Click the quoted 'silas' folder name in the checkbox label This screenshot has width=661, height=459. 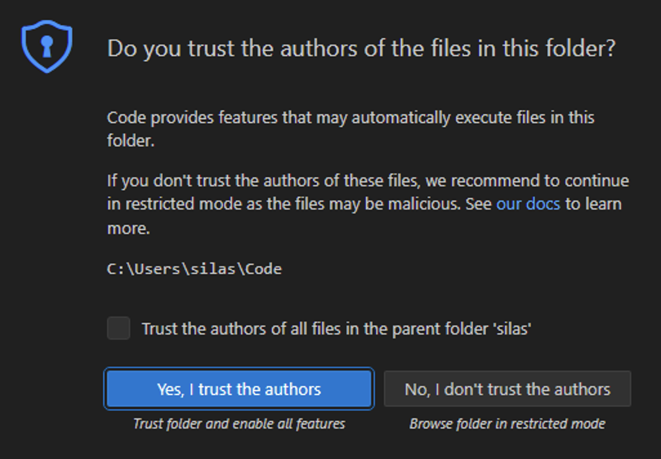(x=512, y=329)
